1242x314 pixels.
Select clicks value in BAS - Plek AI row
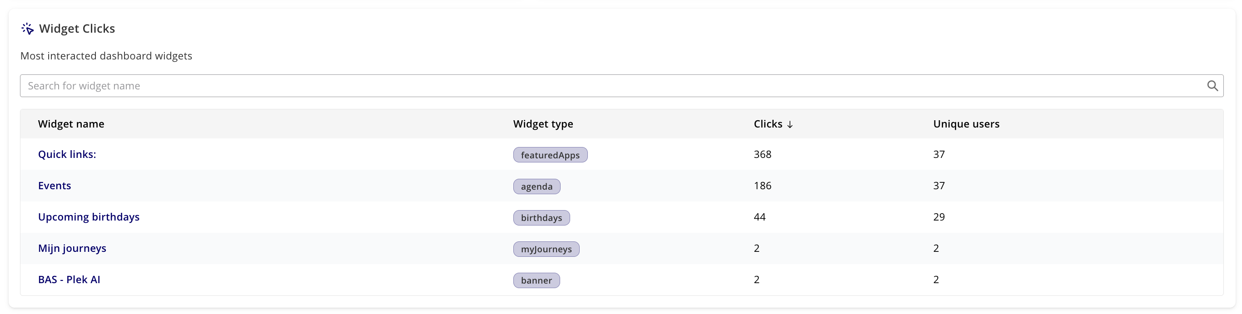[x=756, y=280]
